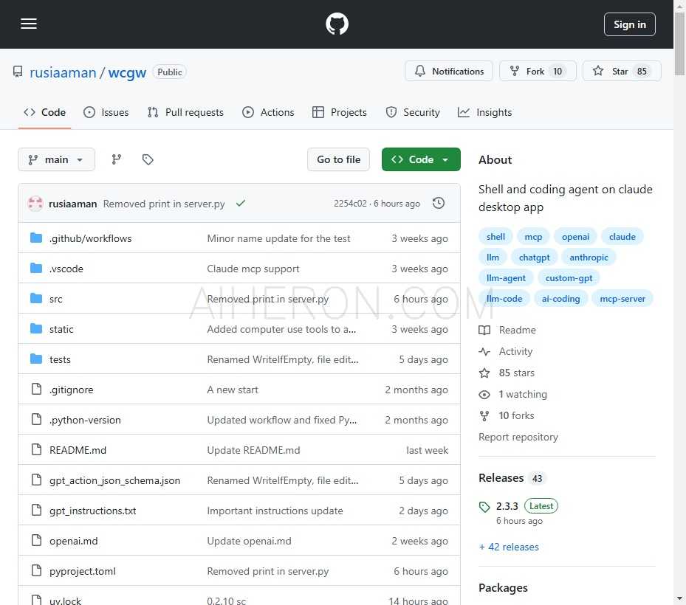This screenshot has width=686, height=605.
Task: Select the ai-coding topic tag
Action: 561,299
